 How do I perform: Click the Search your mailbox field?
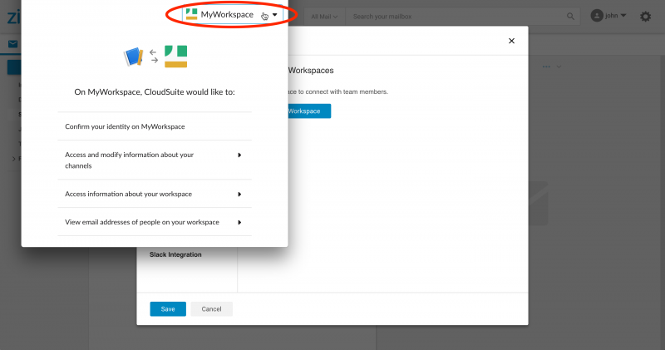(x=458, y=17)
